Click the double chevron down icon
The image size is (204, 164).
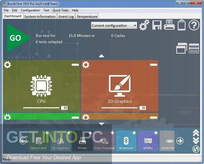pos(196,140)
